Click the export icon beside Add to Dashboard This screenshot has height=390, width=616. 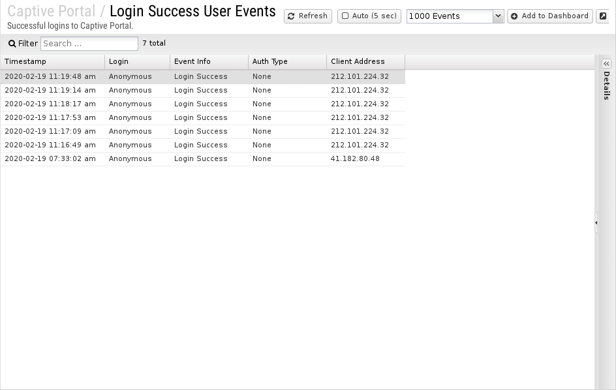[603, 16]
